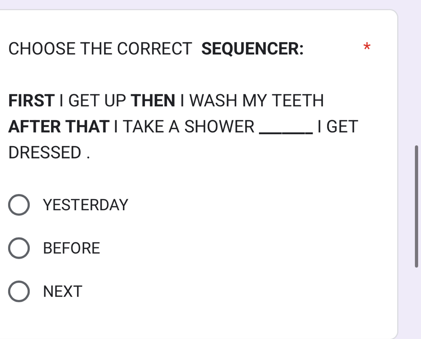Click the words GET UP
The image size is (421, 339).
tap(97, 101)
